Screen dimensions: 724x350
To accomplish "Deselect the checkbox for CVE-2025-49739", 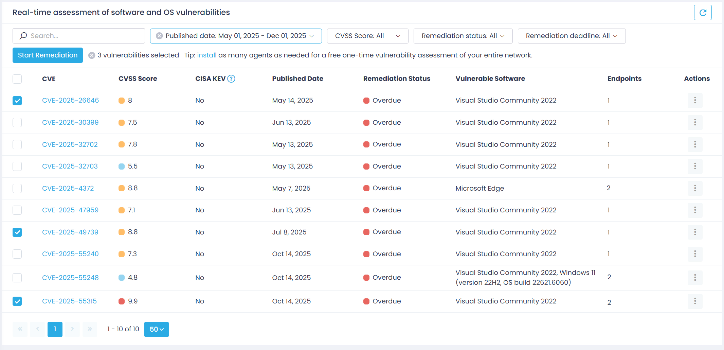I will point(17,232).
